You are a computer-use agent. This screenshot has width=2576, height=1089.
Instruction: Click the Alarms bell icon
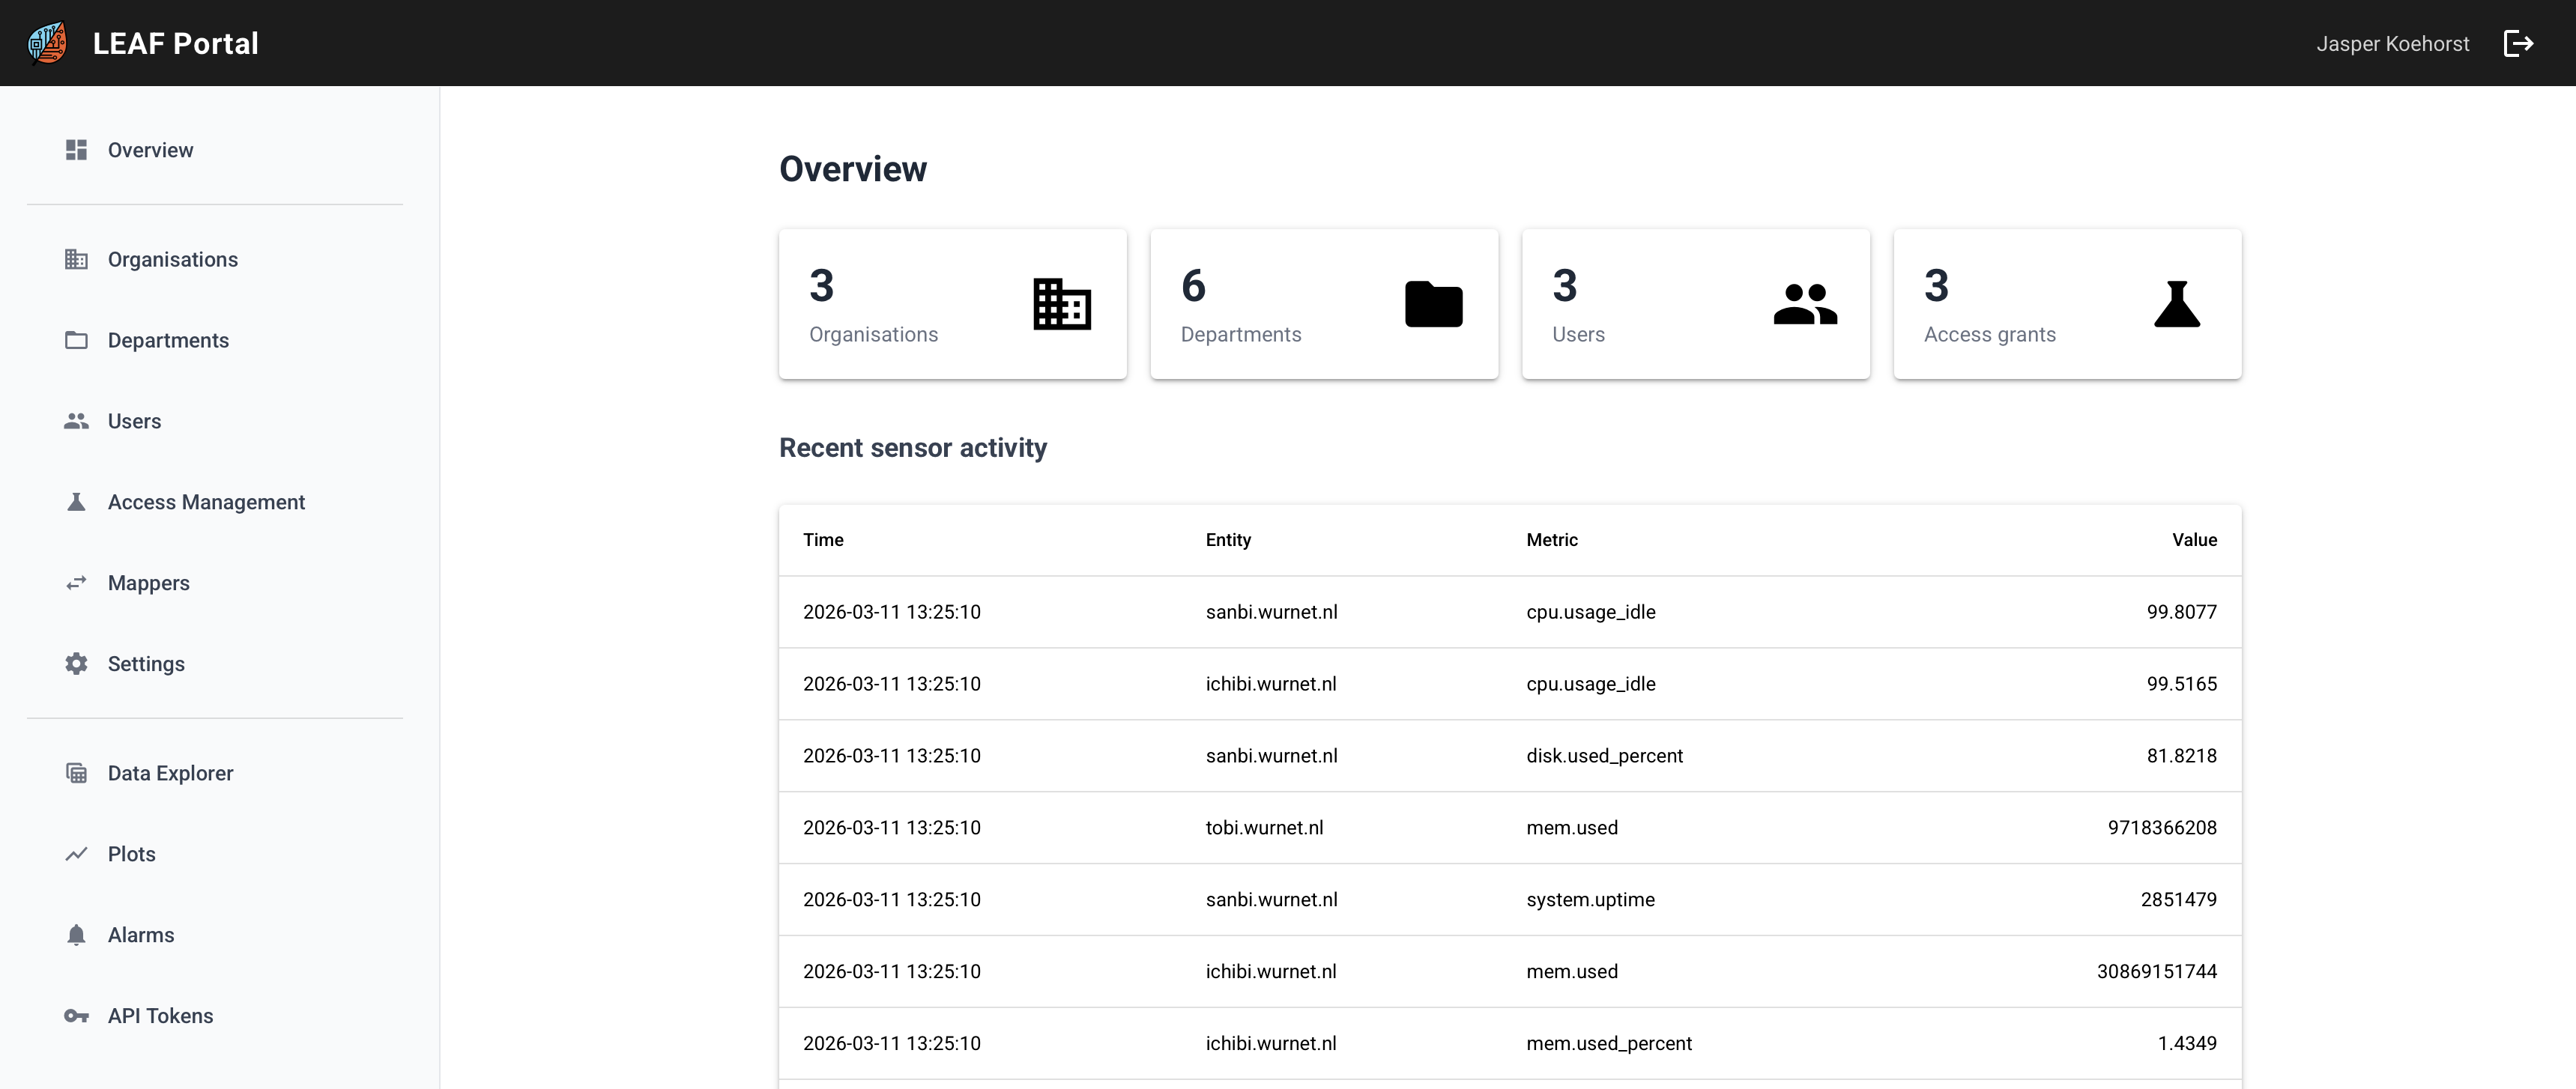[x=76, y=935]
